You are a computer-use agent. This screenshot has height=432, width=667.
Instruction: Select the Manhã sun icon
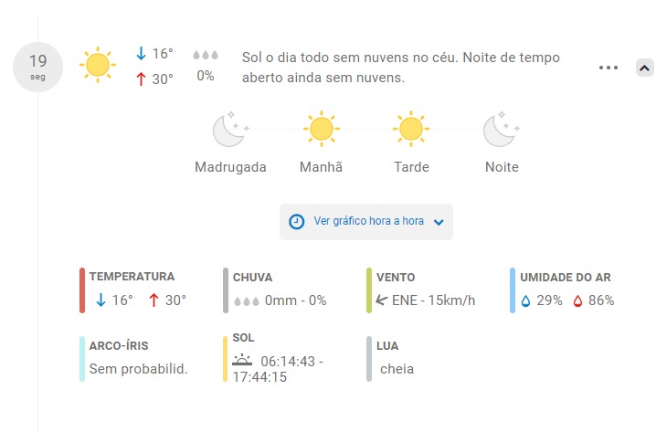(321, 129)
